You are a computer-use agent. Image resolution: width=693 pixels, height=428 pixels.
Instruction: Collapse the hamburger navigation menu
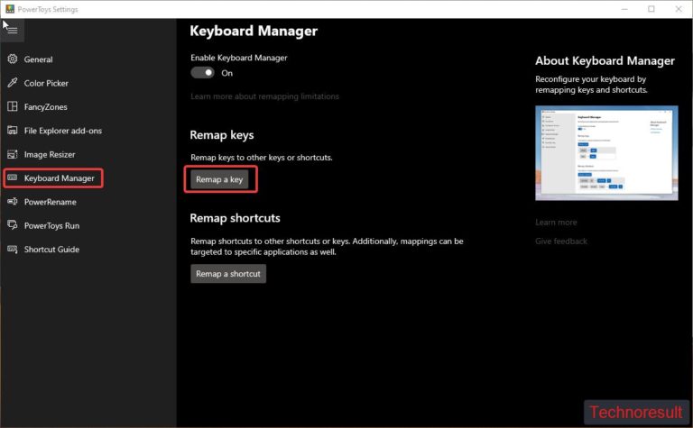[x=13, y=31]
